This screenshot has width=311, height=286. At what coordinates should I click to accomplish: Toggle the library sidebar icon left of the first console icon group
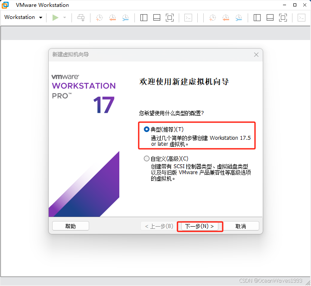pyautogui.click(x=144, y=18)
